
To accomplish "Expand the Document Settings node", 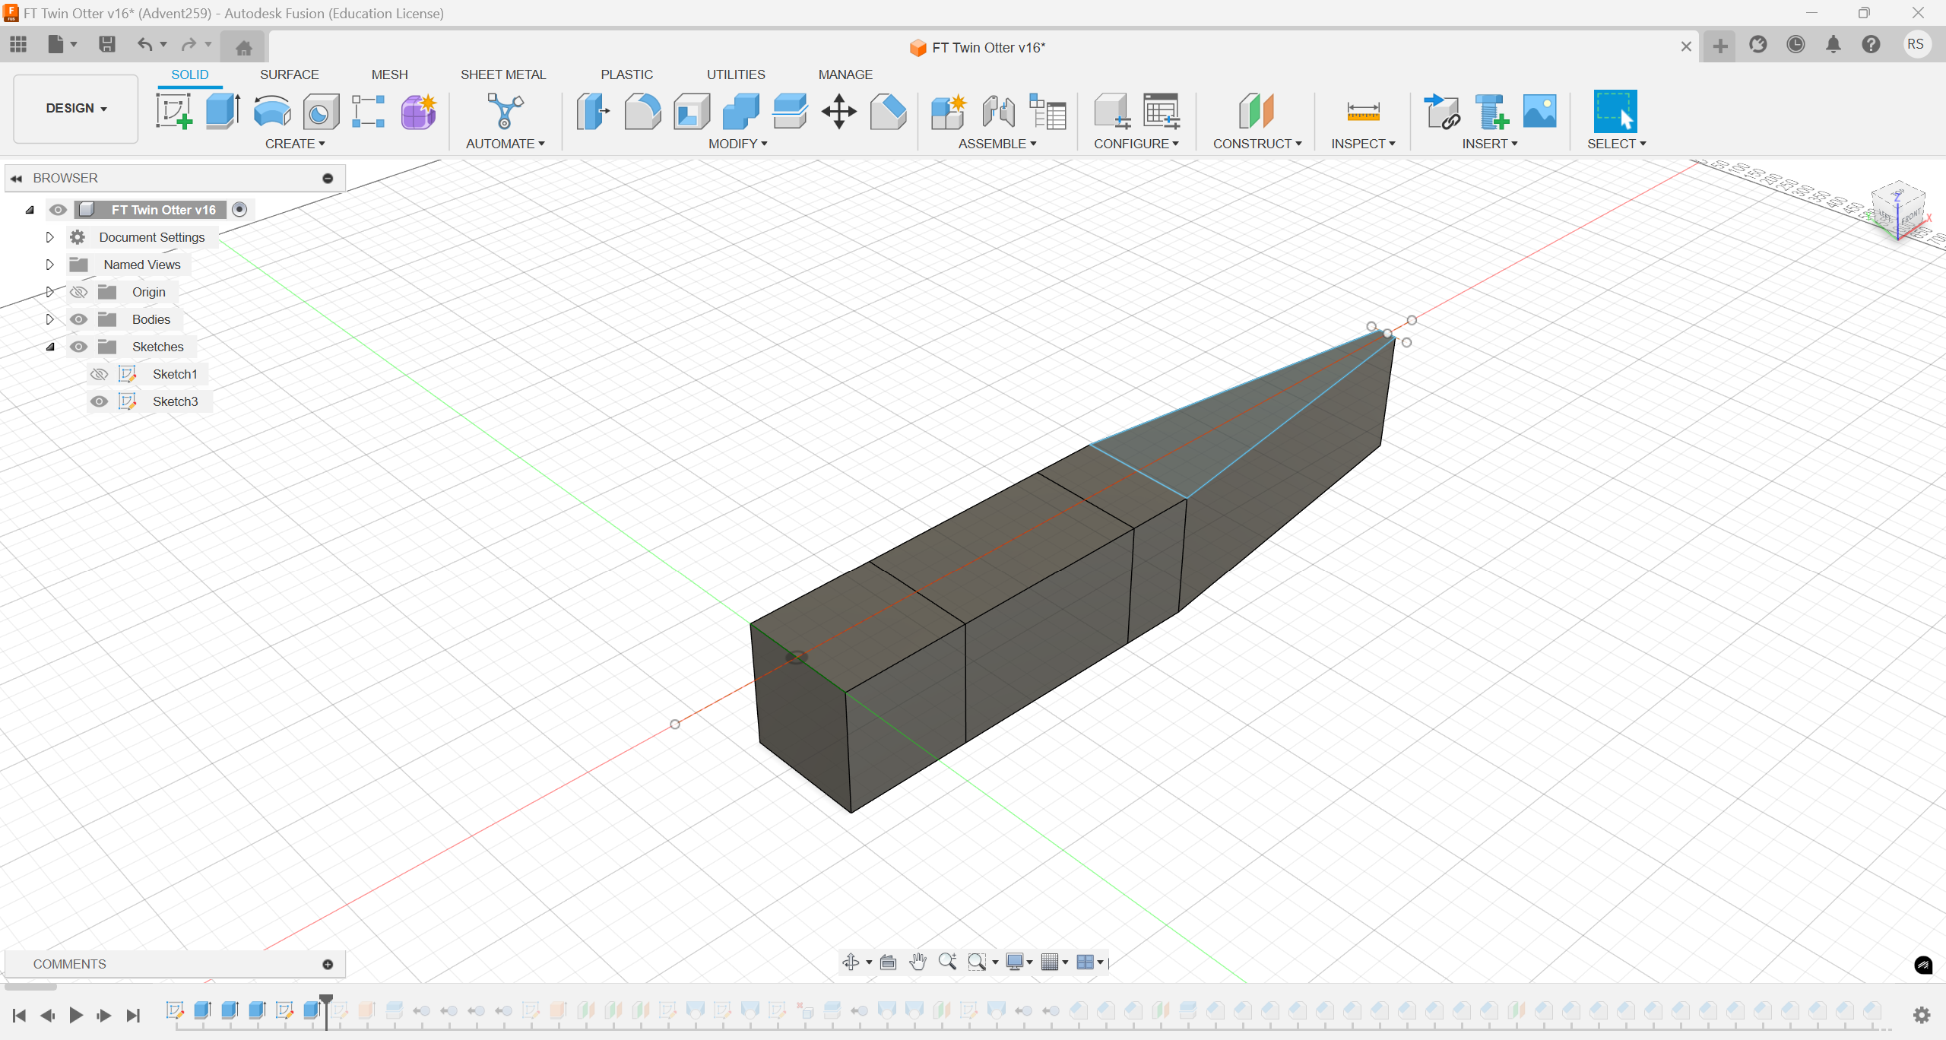I will point(50,237).
